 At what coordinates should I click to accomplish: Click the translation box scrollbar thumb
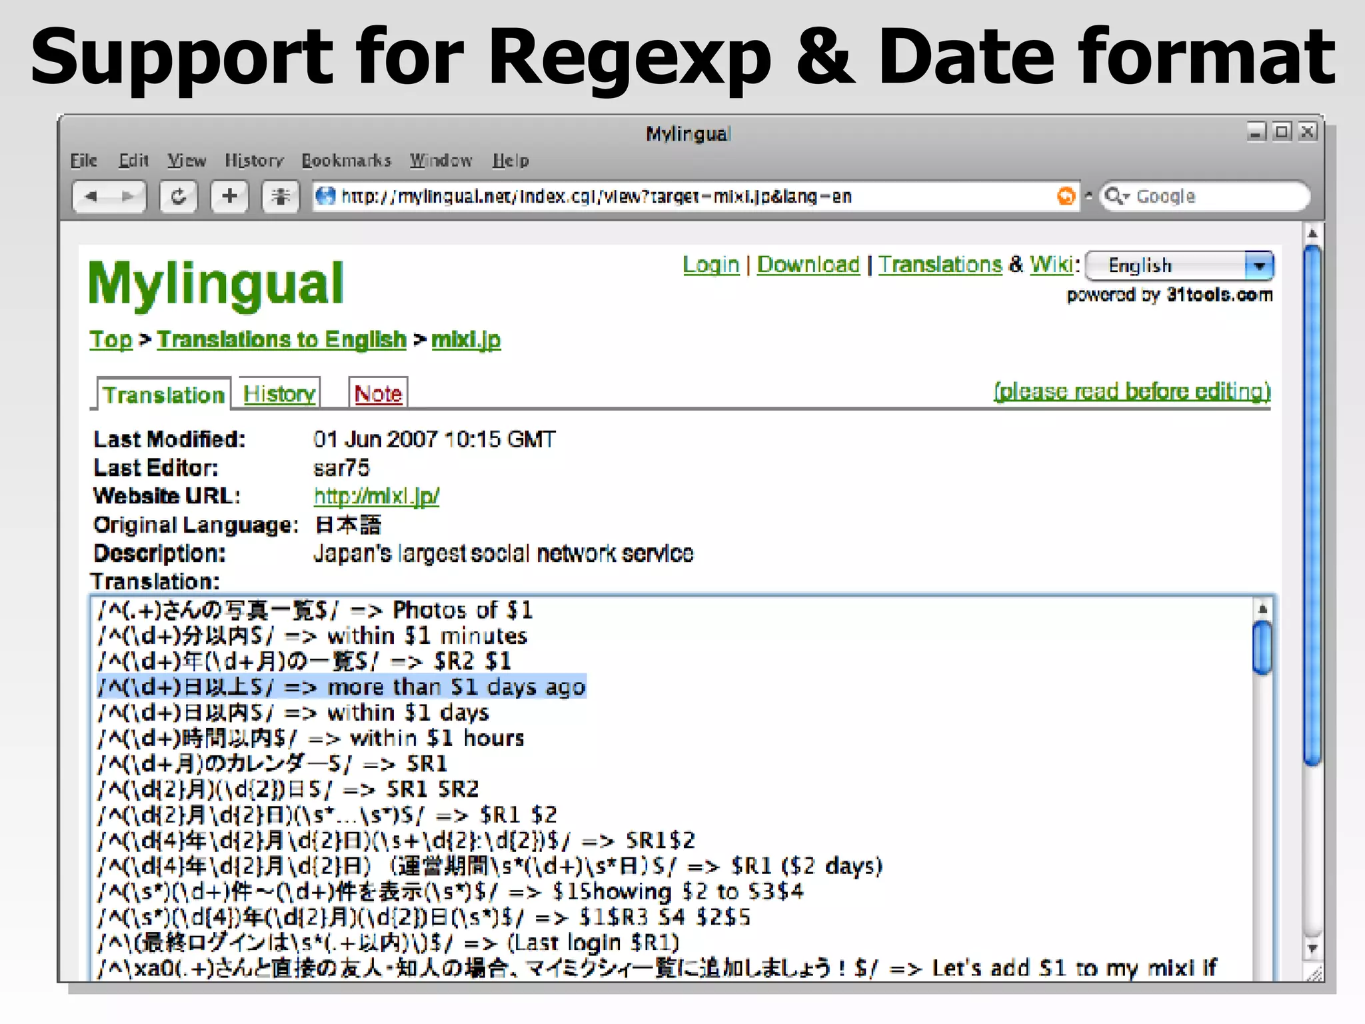tap(1262, 648)
